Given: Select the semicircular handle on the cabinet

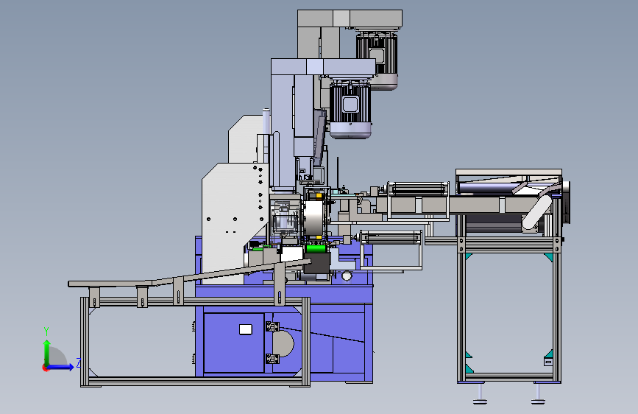Looking at the screenshot, I should 283,344.
